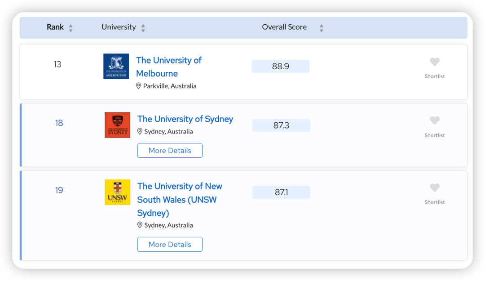This screenshot has width=485, height=281.
Task: Click location pin under UNSW Sydney
Action: click(140, 225)
